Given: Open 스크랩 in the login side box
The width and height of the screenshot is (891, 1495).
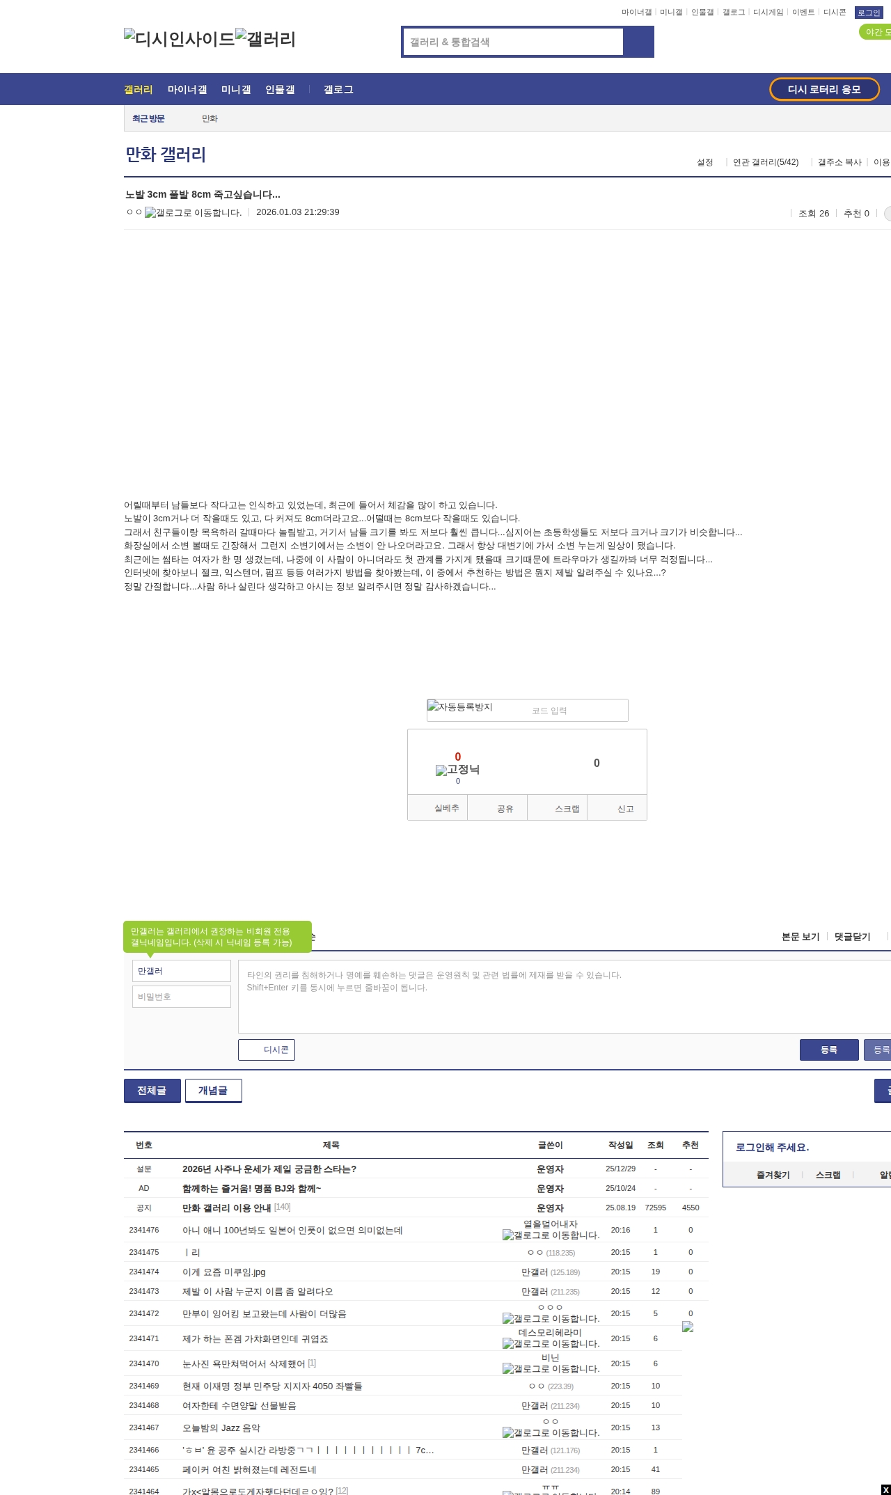Looking at the screenshot, I should (x=828, y=1175).
